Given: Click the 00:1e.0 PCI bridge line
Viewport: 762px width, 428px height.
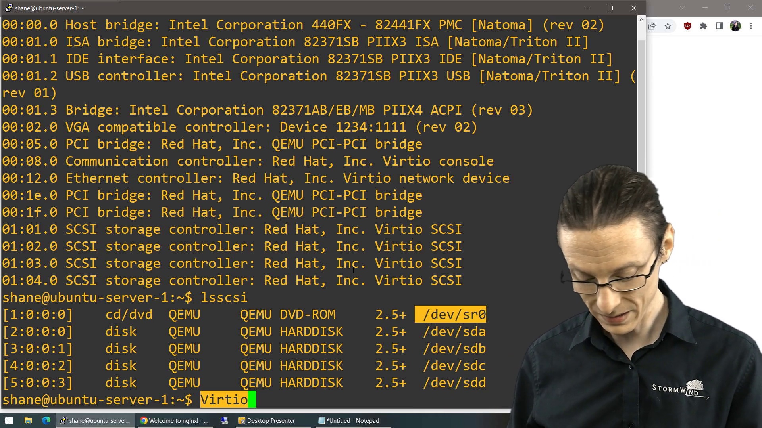Looking at the screenshot, I should pos(212,195).
